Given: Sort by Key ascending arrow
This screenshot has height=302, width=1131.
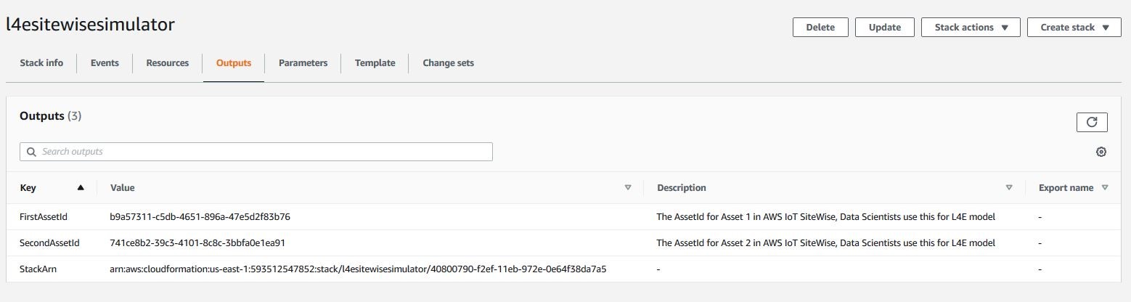Looking at the screenshot, I should coord(81,187).
